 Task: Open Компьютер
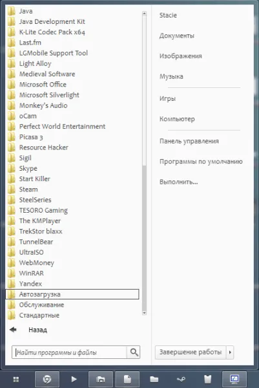177,119
